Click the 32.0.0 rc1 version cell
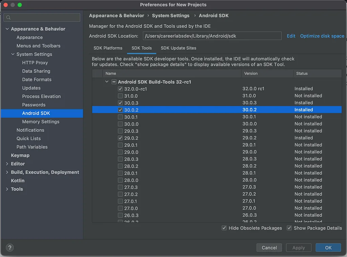This screenshot has height=257, width=347. pos(253,89)
